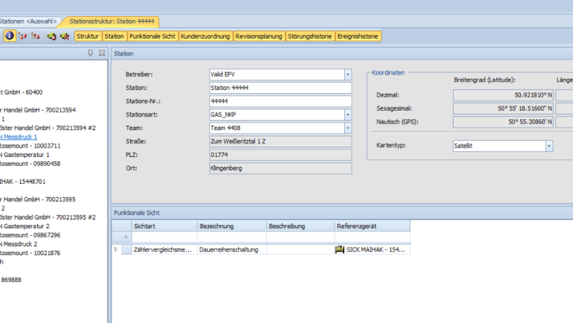This screenshot has height=323, width=573.
Task: Toggle the Kundenzuordnung view button
Action: tap(206, 36)
